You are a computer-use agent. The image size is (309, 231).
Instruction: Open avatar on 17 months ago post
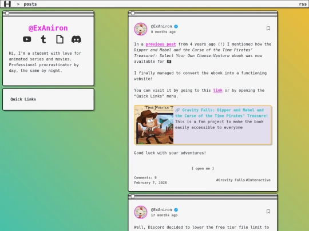[141, 212]
